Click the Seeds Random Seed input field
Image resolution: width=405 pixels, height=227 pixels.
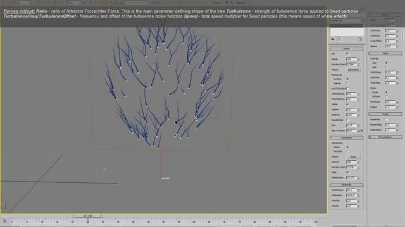pos(351,64)
